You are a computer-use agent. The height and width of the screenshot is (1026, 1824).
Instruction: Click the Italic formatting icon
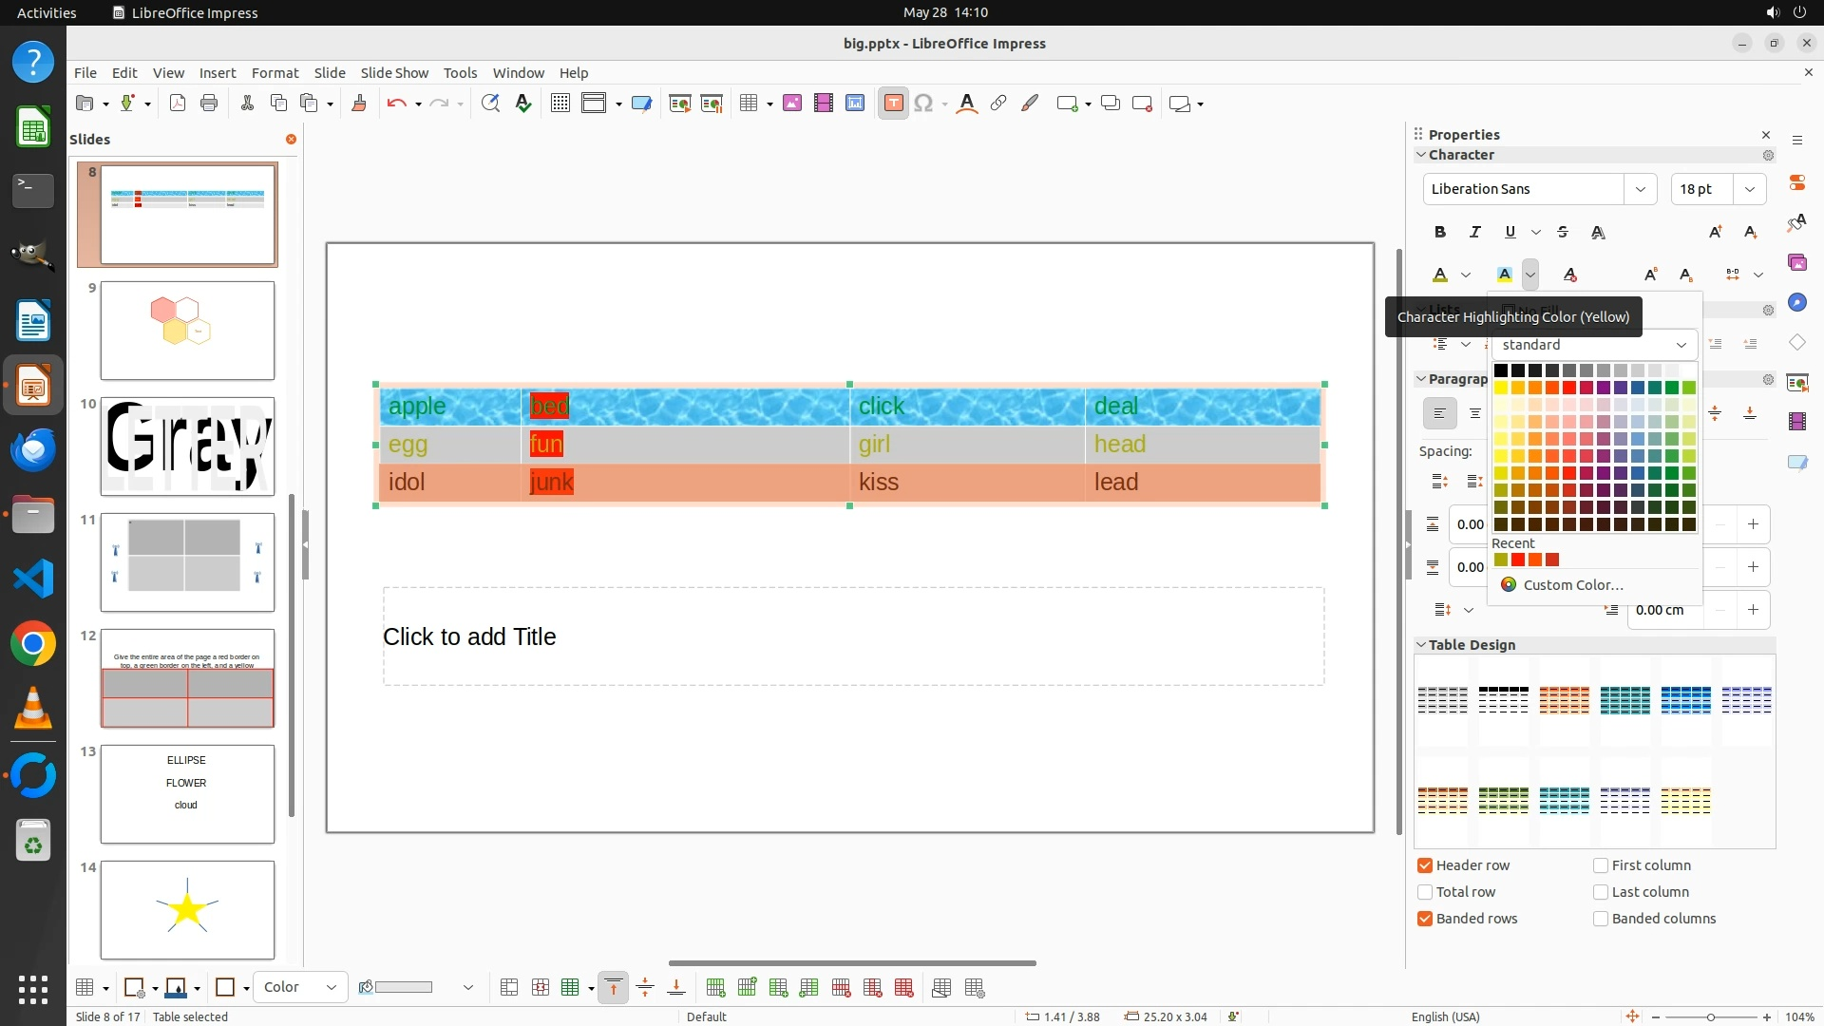coord(1474,232)
